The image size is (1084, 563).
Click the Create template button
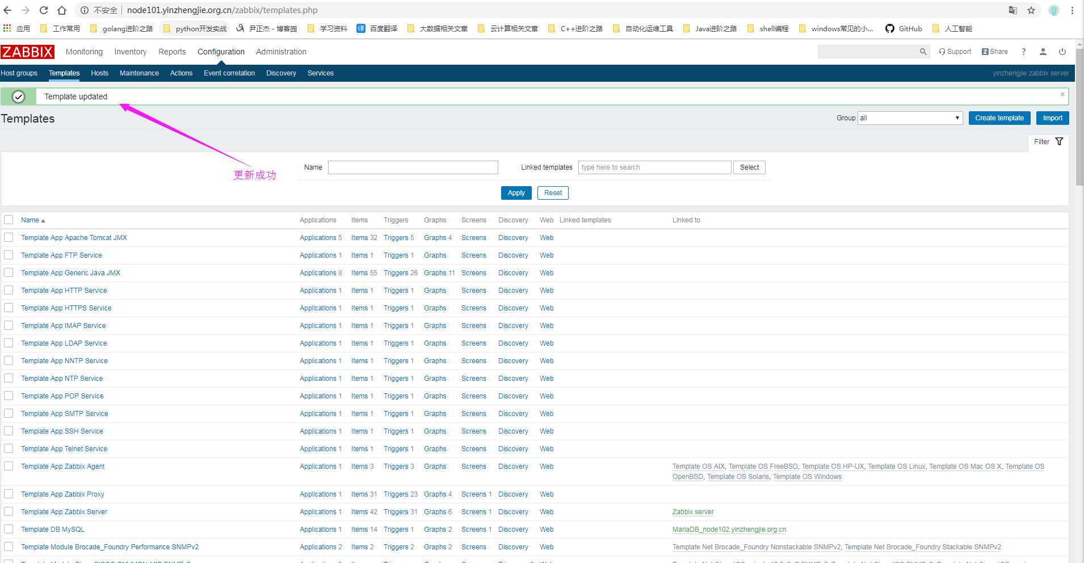(x=999, y=118)
